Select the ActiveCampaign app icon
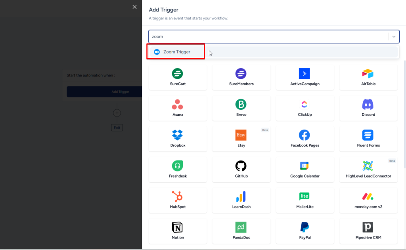Screen dimensions: 406x250 click(x=304, y=74)
